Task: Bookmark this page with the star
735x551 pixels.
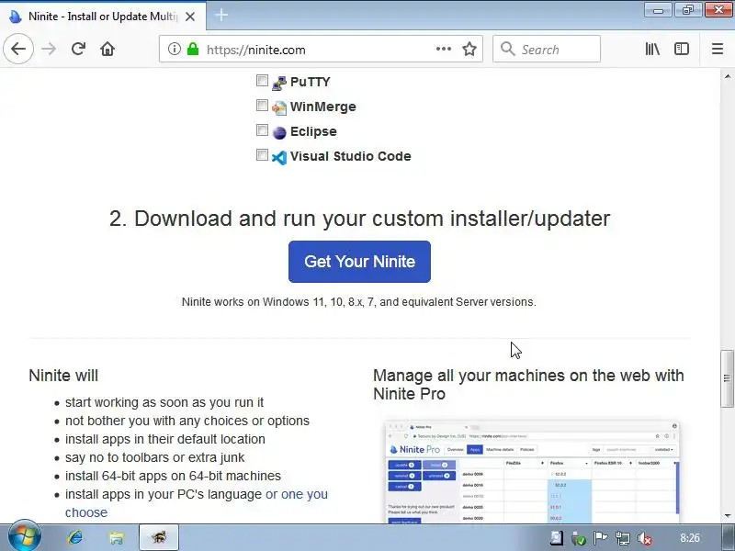Action: (469, 49)
